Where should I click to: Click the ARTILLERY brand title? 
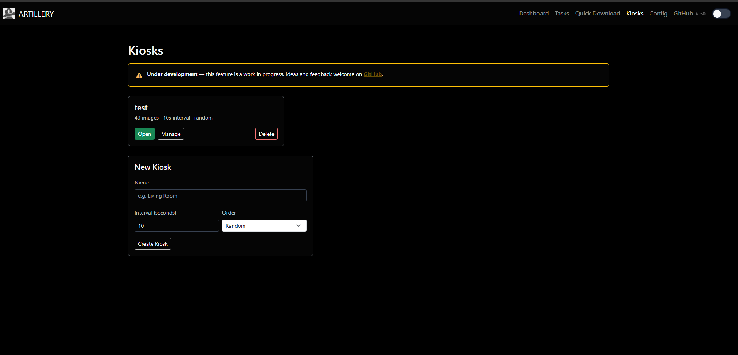click(x=36, y=14)
